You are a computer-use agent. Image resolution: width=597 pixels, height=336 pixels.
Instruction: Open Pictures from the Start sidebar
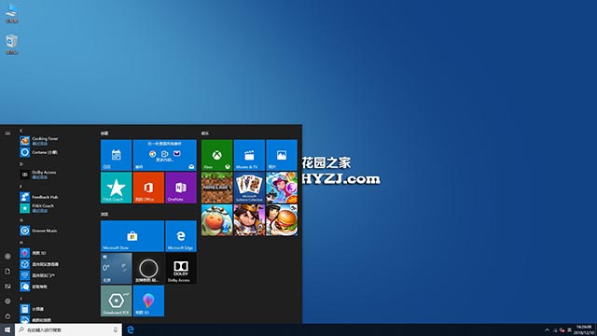(x=7, y=287)
